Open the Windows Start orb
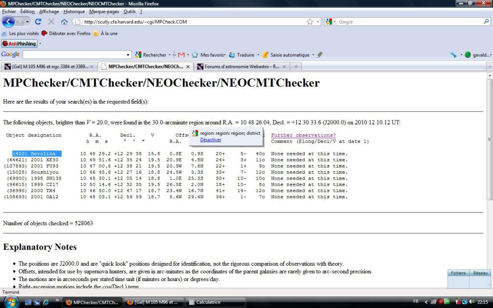The width and height of the screenshot is (493, 308). pyautogui.click(x=12, y=302)
